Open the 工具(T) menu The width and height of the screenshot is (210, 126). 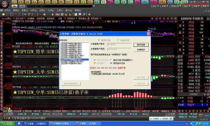(x=59, y=10)
